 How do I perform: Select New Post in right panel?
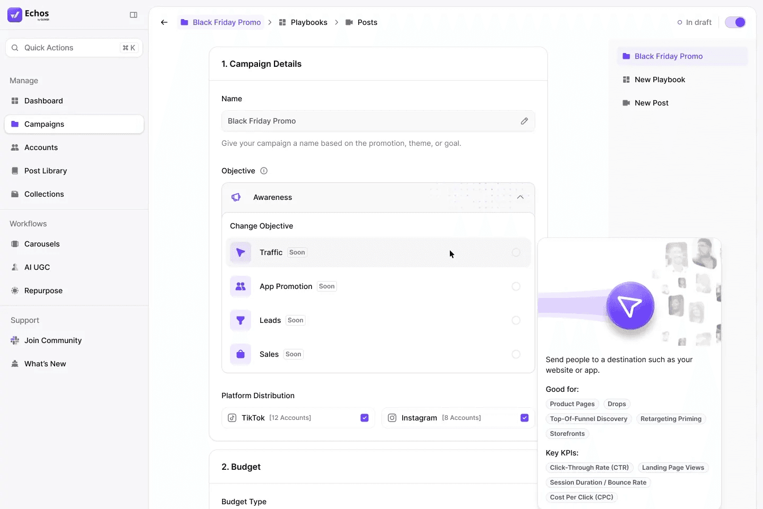point(682,103)
